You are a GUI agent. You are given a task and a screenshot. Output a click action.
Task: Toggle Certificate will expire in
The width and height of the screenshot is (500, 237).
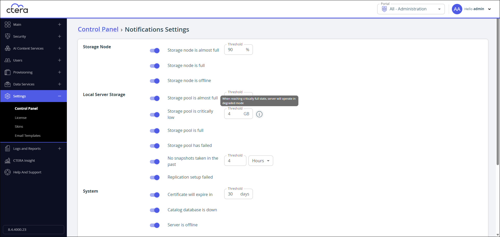155,195
